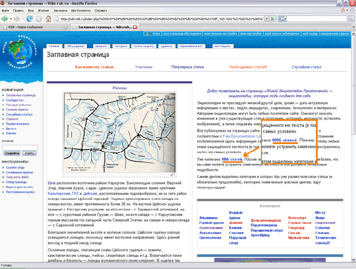The image size is (356, 269).
Task: Switch to the RISK - Новое сообщение tab
Action: 35,27
